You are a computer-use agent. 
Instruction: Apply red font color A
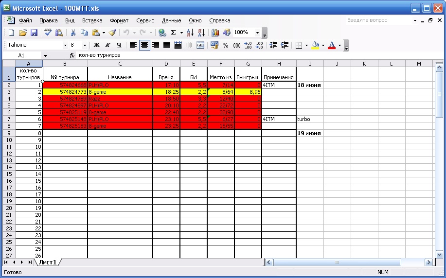(x=332, y=45)
